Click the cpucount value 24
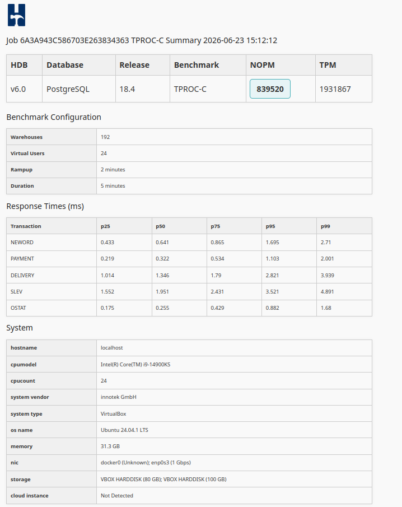 (104, 381)
